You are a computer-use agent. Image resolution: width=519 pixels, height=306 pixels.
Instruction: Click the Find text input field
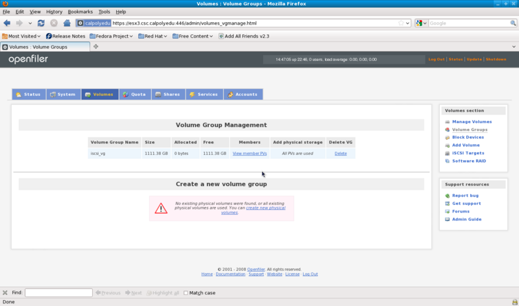click(58, 293)
